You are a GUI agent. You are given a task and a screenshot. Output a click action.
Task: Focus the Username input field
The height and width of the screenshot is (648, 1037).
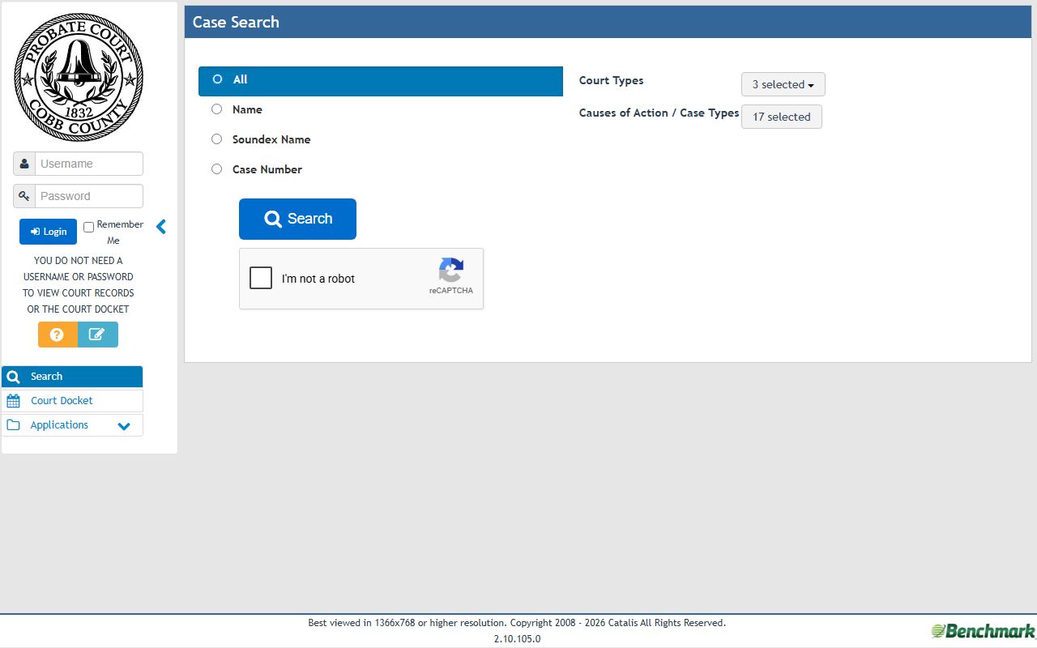click(89, 164)
